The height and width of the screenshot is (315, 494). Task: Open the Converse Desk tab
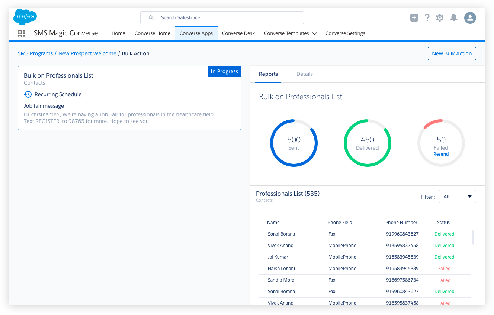(238, 33)
